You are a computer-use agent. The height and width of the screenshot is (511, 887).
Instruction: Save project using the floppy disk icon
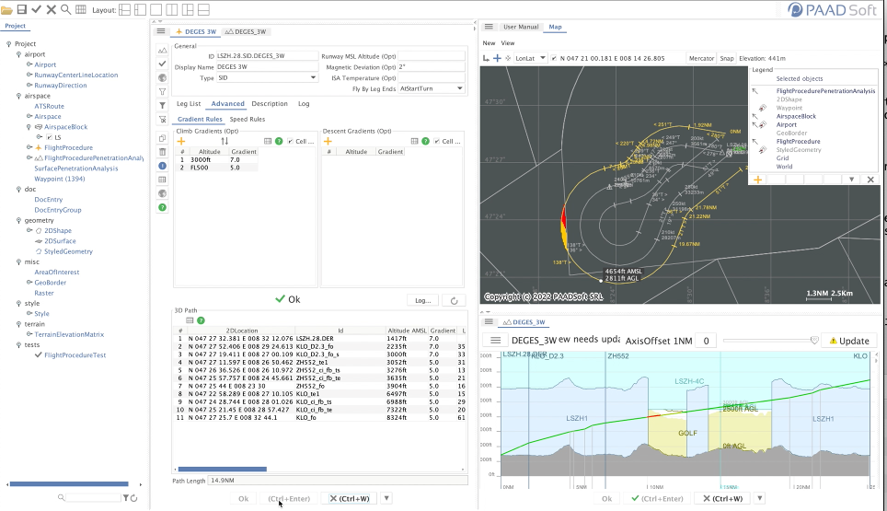[x=22, y=9]
